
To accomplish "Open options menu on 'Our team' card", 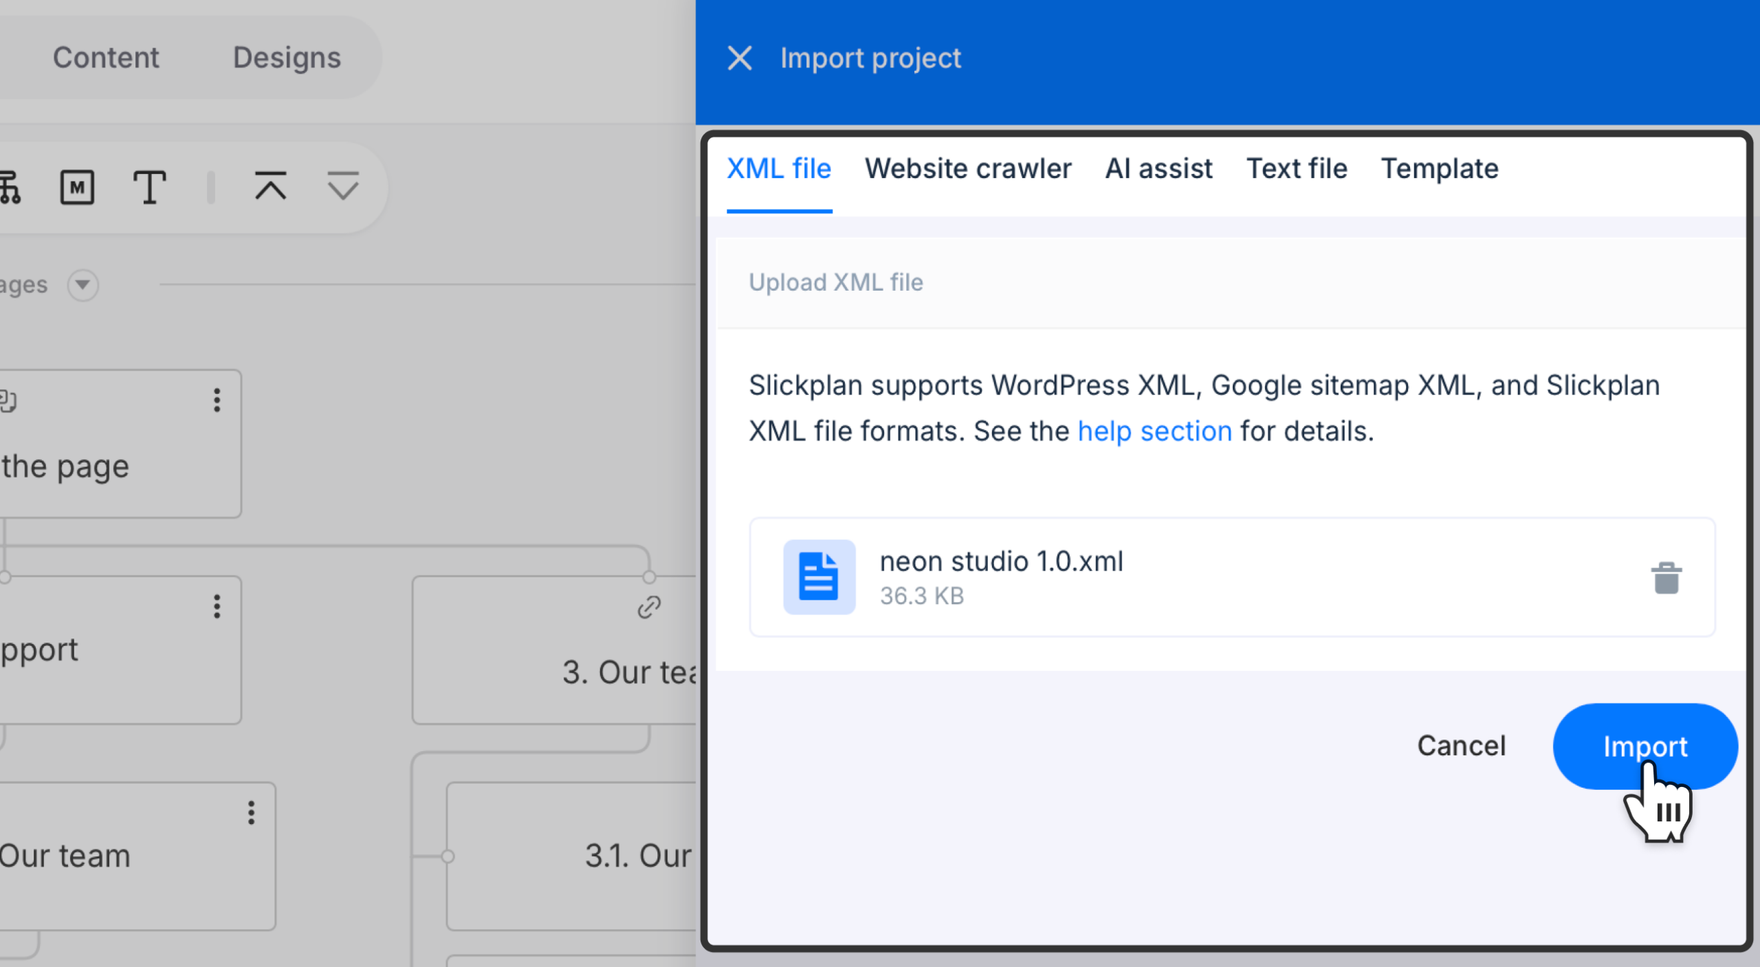I will 251,812.
